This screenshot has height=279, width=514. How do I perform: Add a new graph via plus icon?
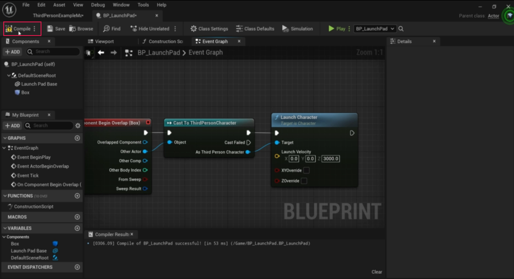(77, 138)
